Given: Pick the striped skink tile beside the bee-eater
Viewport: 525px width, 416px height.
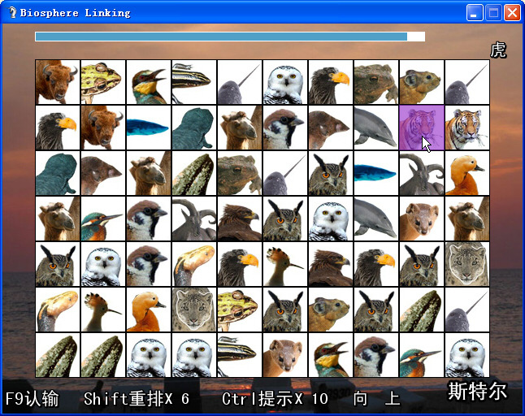Looking at the screenshot, I should [194, 82].
